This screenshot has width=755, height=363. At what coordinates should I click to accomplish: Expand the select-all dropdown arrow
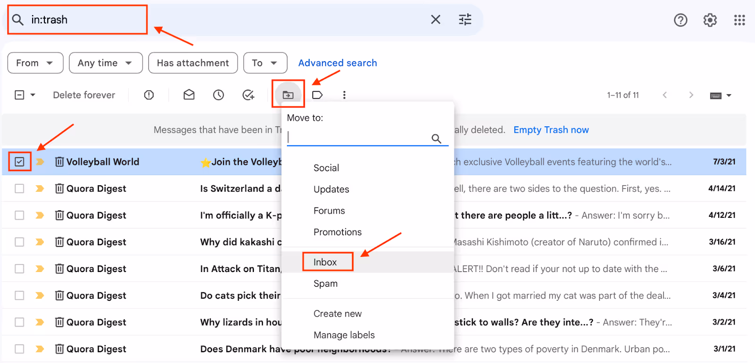pos(33,95)
